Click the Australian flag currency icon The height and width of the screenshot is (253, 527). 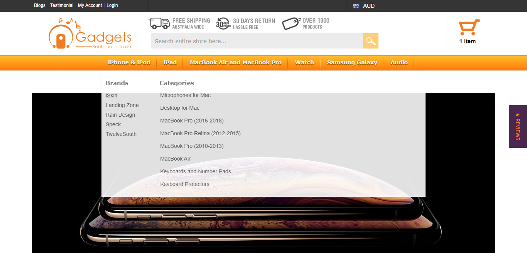pyautogui.click(x=356, y=6)
